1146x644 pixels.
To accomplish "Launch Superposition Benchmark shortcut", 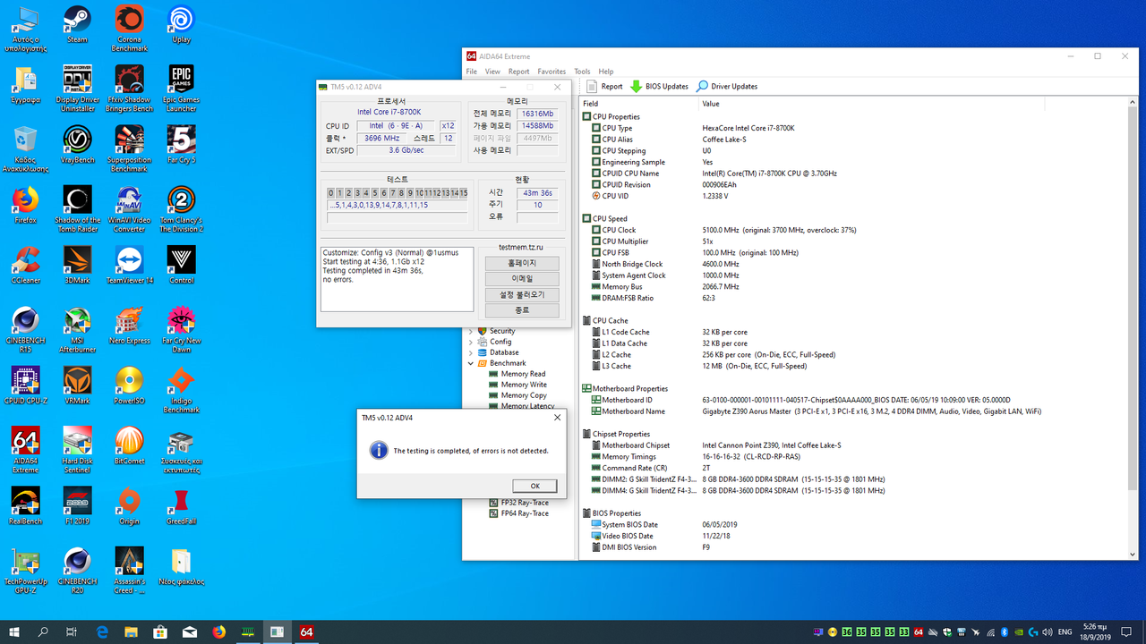I will [129, 148].
